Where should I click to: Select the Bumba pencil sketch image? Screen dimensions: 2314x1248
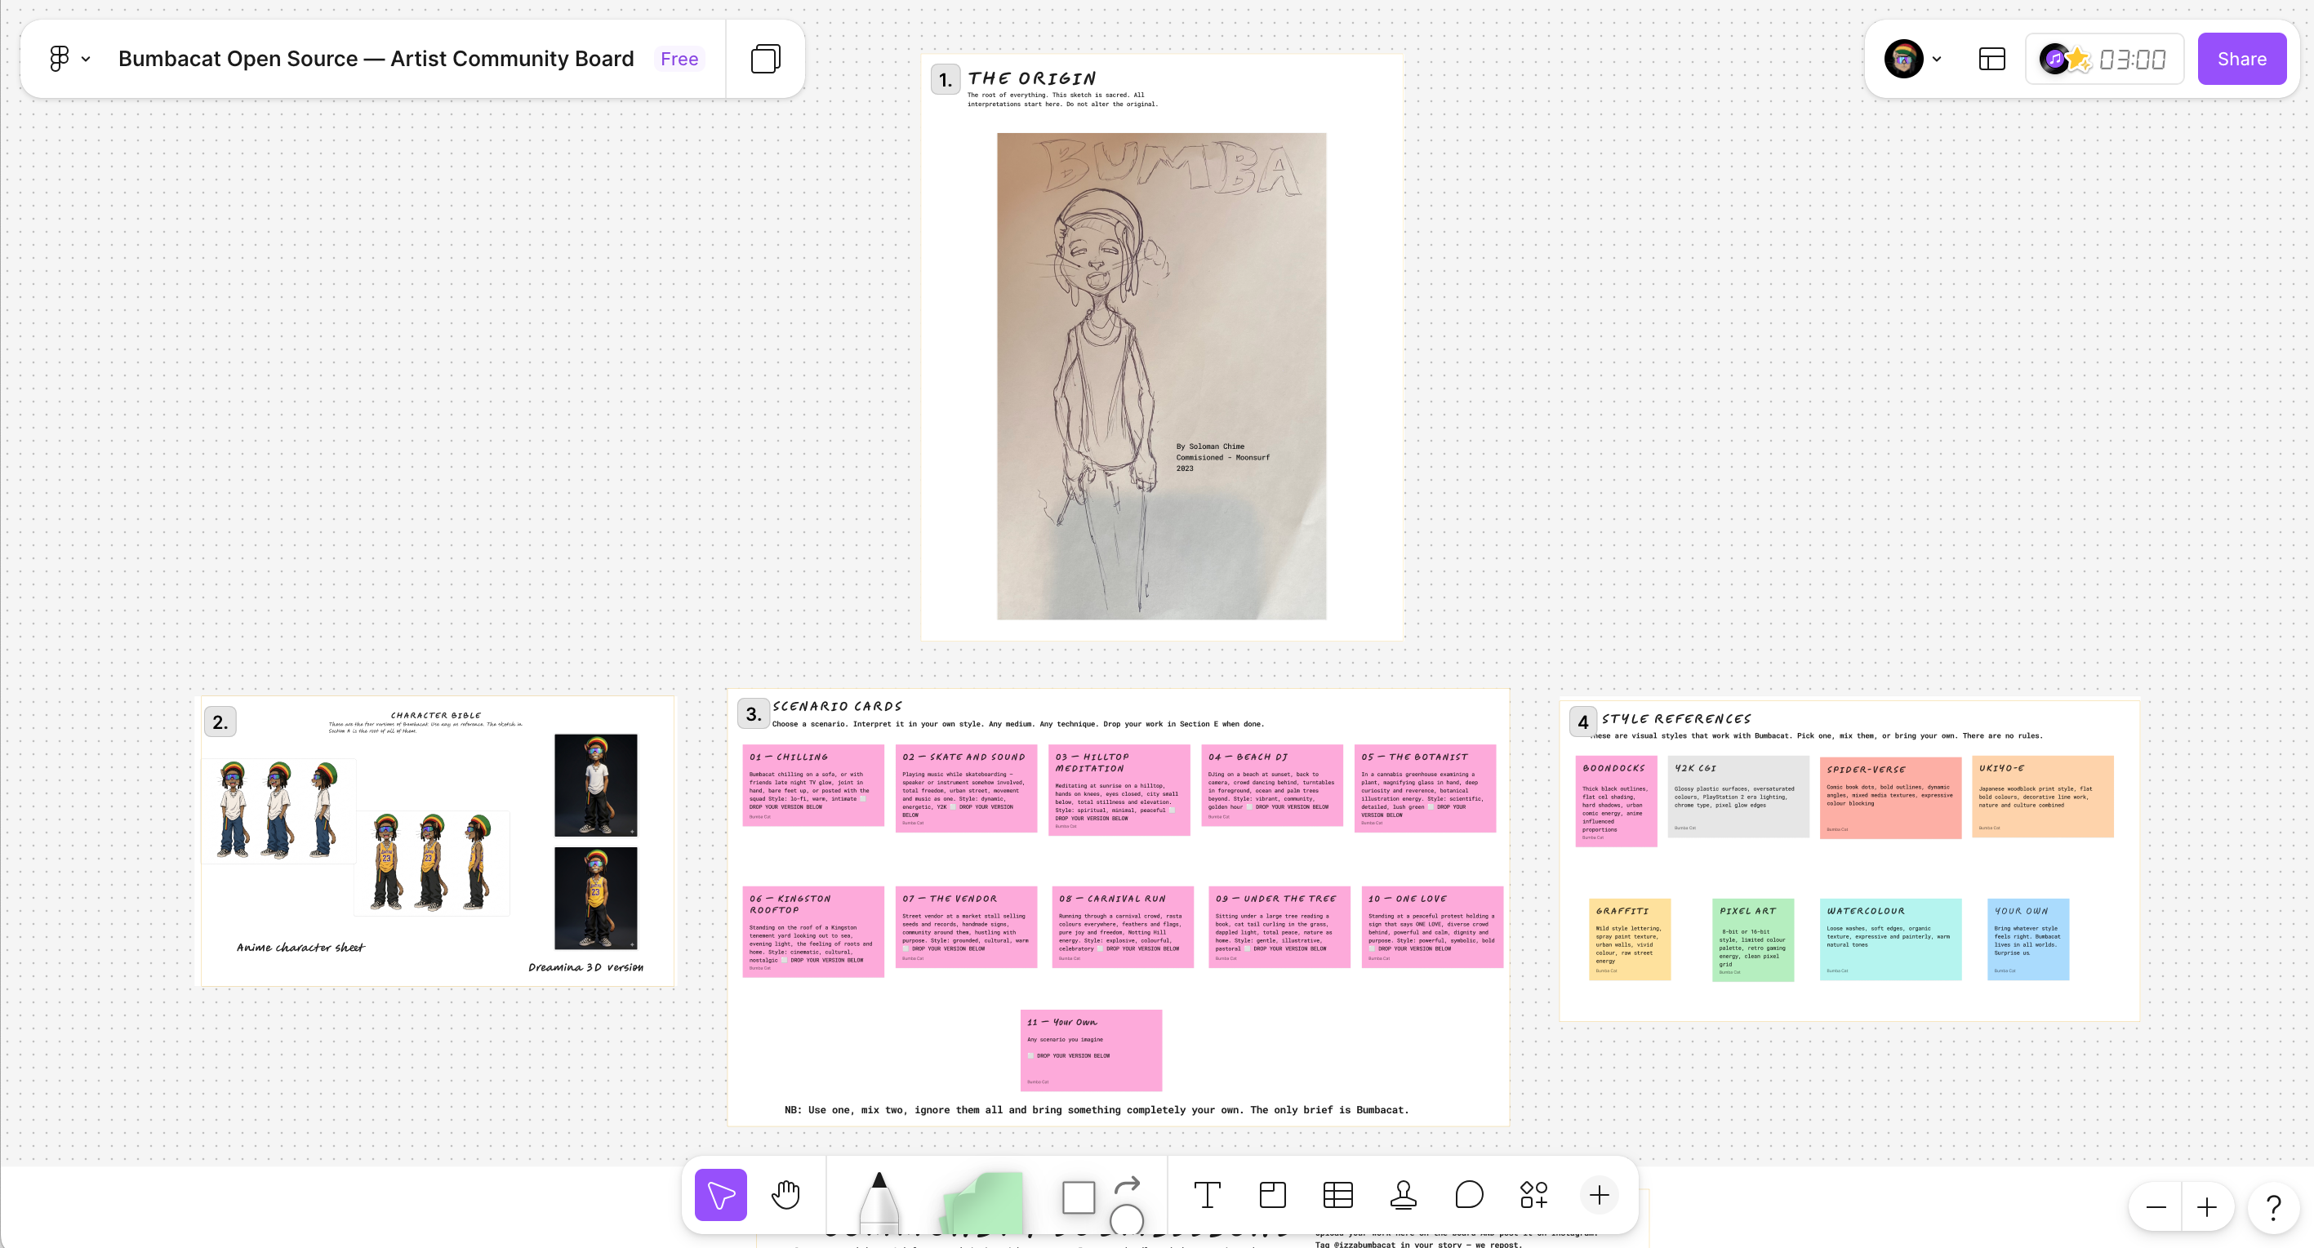1162,376
